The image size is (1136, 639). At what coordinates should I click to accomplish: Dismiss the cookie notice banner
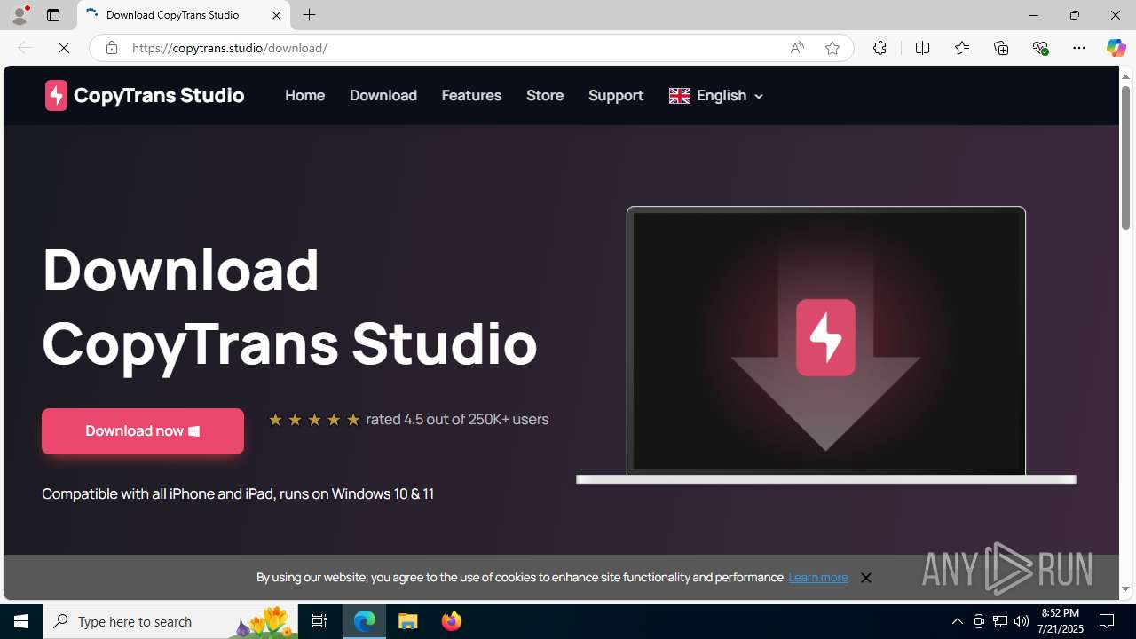[x=865, y=578]
